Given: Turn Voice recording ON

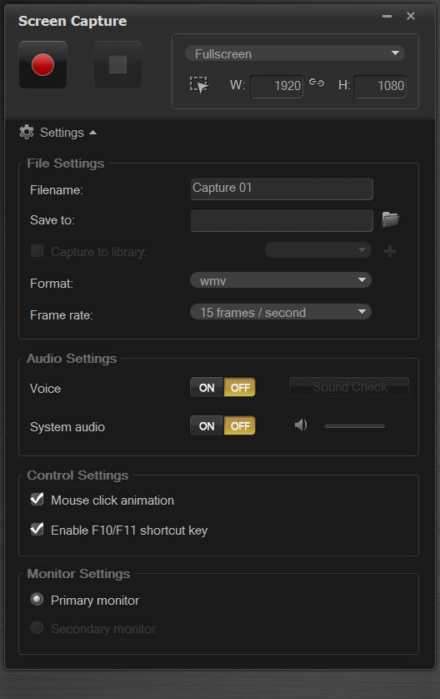Looking at the screenshot, I should pos(206,387).
